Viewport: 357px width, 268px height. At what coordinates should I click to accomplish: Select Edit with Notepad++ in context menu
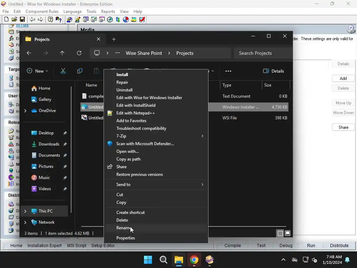156,113
